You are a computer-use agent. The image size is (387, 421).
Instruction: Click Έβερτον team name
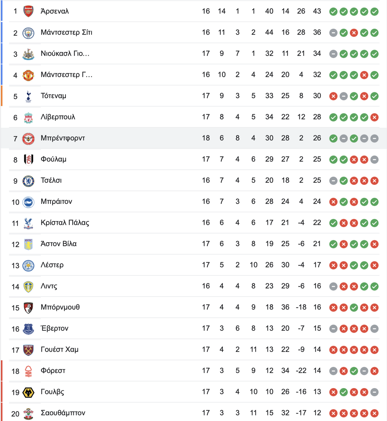click(55, 328)
